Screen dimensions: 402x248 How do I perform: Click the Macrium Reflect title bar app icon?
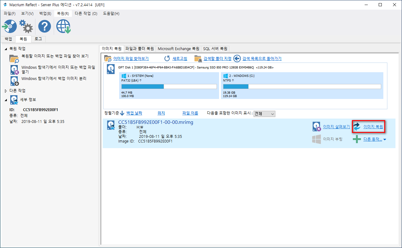5,5
